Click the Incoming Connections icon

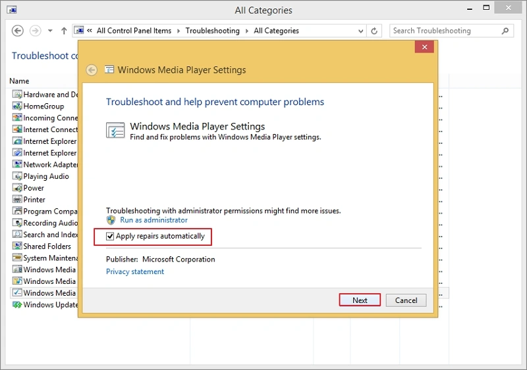tap(17, 118)
